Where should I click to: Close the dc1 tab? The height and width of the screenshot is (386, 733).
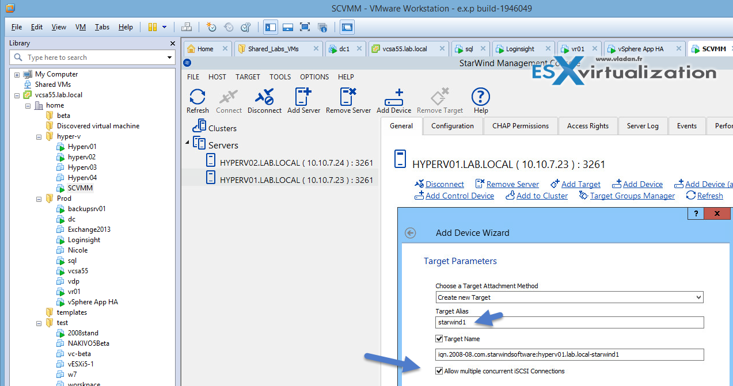(x=360, y=49)
